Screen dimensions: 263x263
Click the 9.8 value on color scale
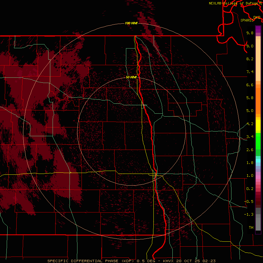click(250, 33)
